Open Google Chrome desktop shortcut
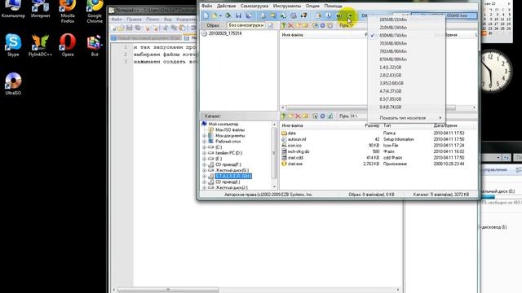The image size is (522, 293). [95, 11]
